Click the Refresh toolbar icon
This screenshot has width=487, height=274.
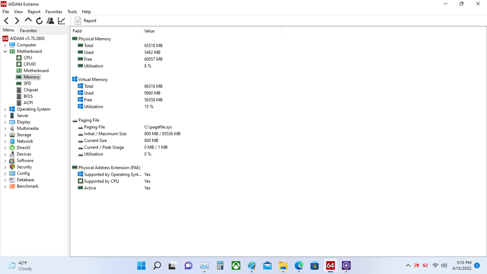pos(39,20)
